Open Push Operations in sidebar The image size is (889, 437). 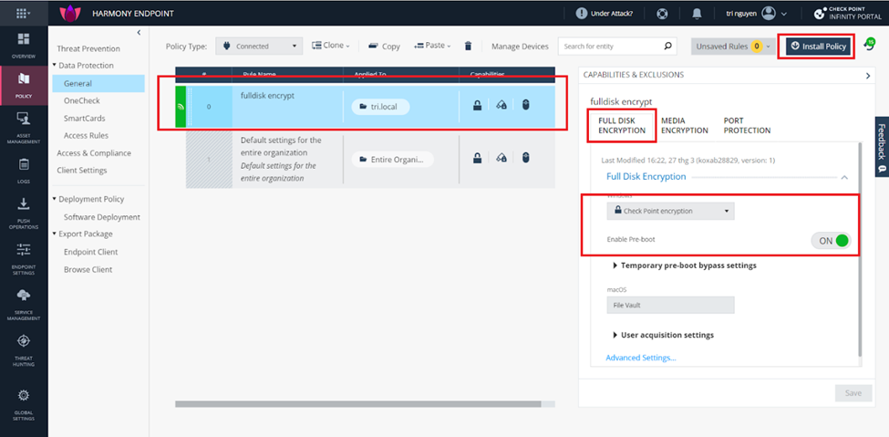(x=24, y=213)
